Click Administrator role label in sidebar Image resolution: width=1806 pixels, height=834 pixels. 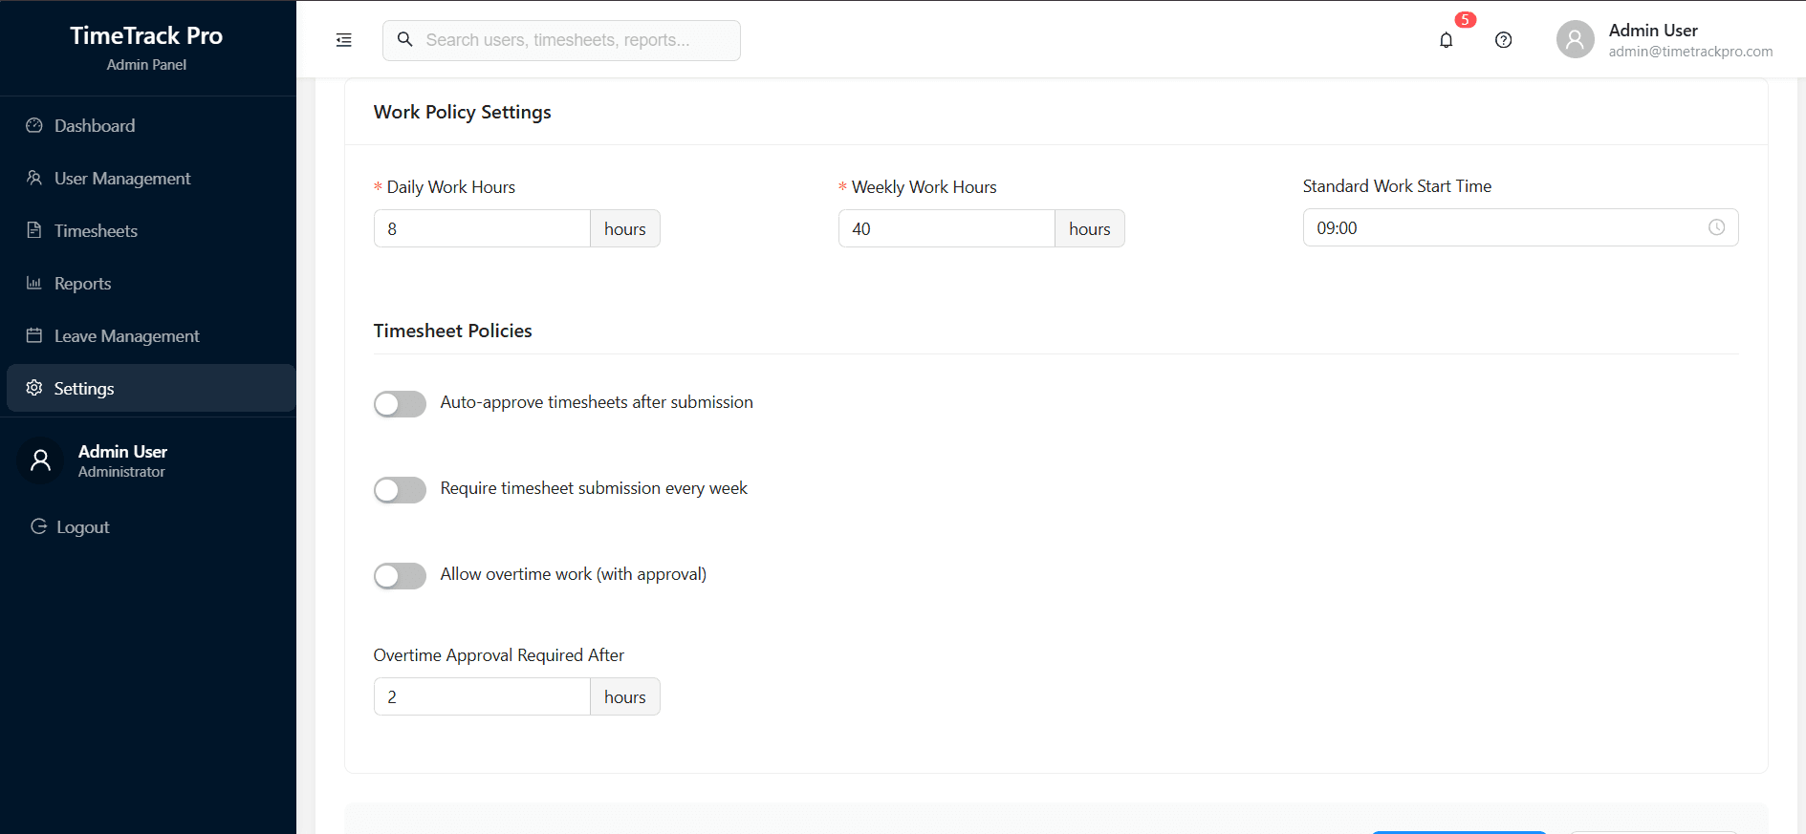(x=121, y=472)
